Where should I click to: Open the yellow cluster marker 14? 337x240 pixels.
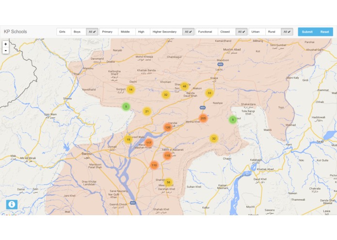click(x=130, y=89)
